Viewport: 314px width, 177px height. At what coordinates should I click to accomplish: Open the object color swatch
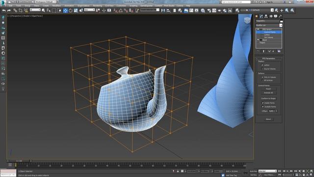pos(281,21)
